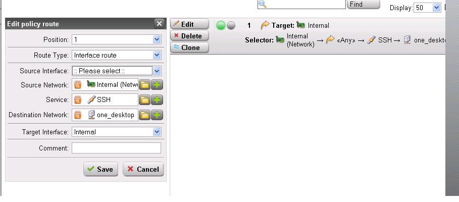
Task: Click the 'SSH' text in Service field
Action: point(104,100)
